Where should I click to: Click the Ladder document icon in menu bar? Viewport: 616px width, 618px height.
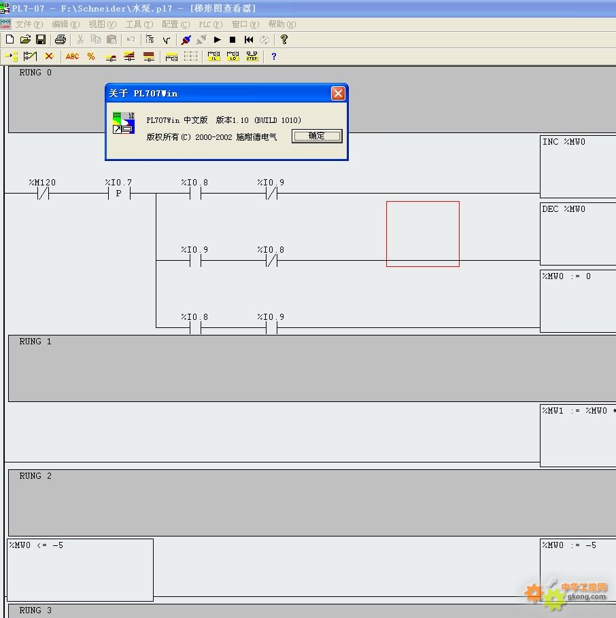5,24
